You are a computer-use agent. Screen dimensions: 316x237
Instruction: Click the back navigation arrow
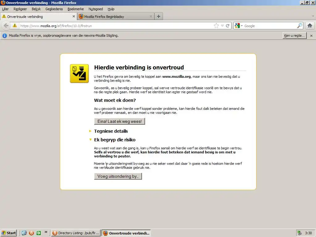(x=6, y=26)
